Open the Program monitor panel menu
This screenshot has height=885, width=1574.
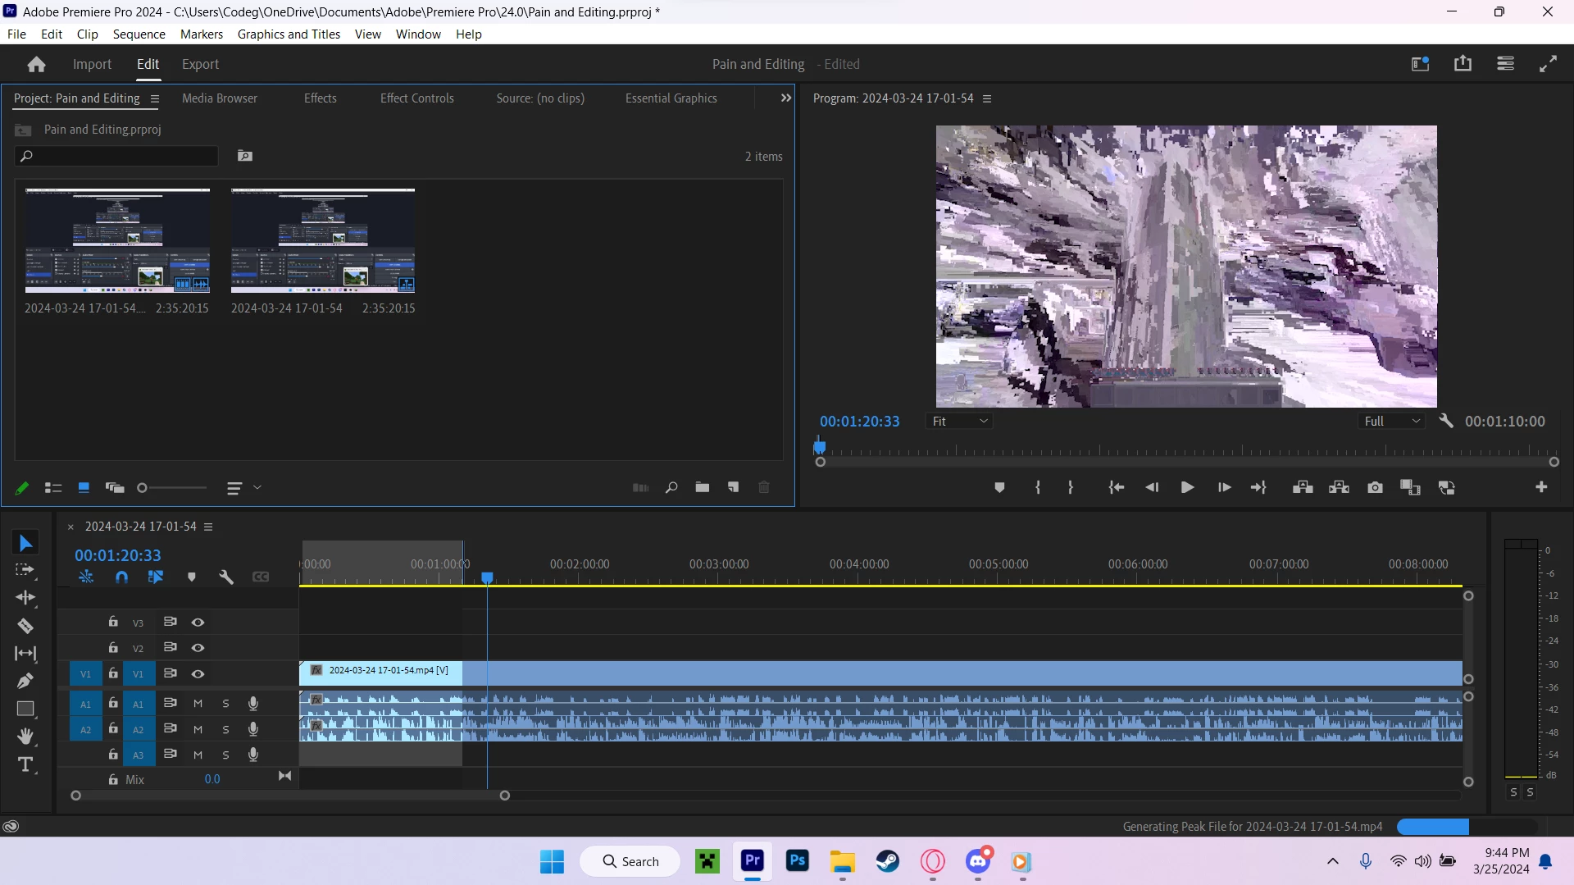click(987, 98)
